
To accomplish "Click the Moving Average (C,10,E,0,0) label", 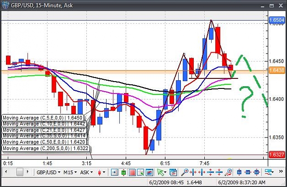I will [x=44, y=124].
